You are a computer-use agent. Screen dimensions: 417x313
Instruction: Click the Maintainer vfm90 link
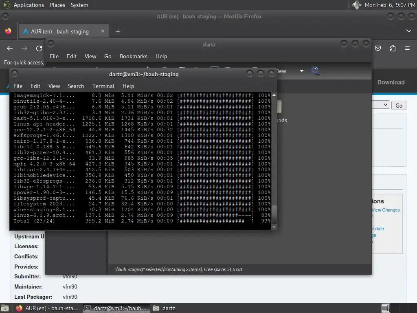click(x=70, y=287)
